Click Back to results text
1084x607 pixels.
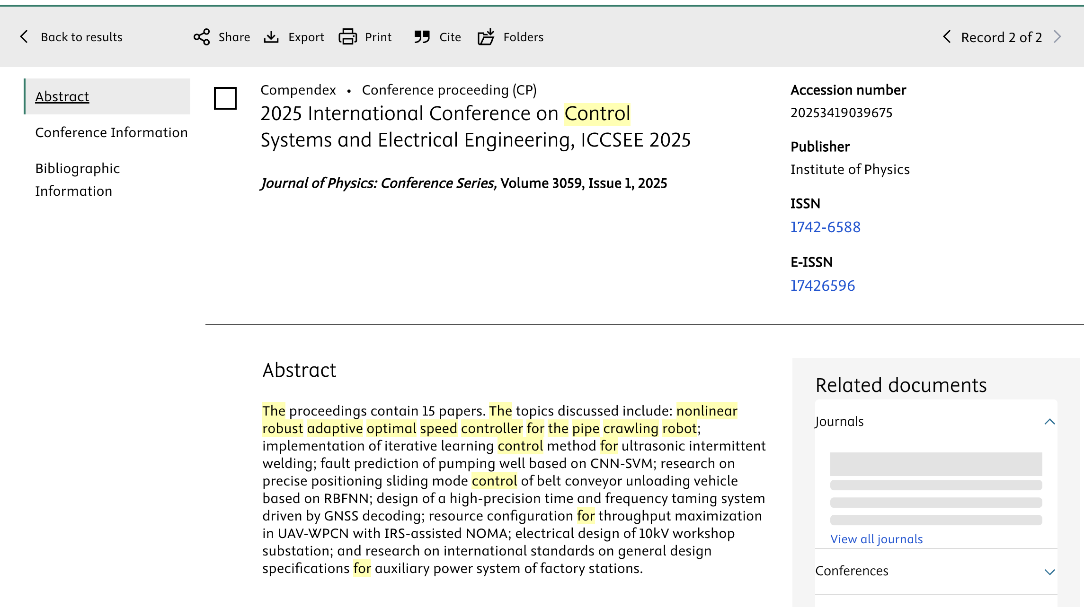[81, 37]
